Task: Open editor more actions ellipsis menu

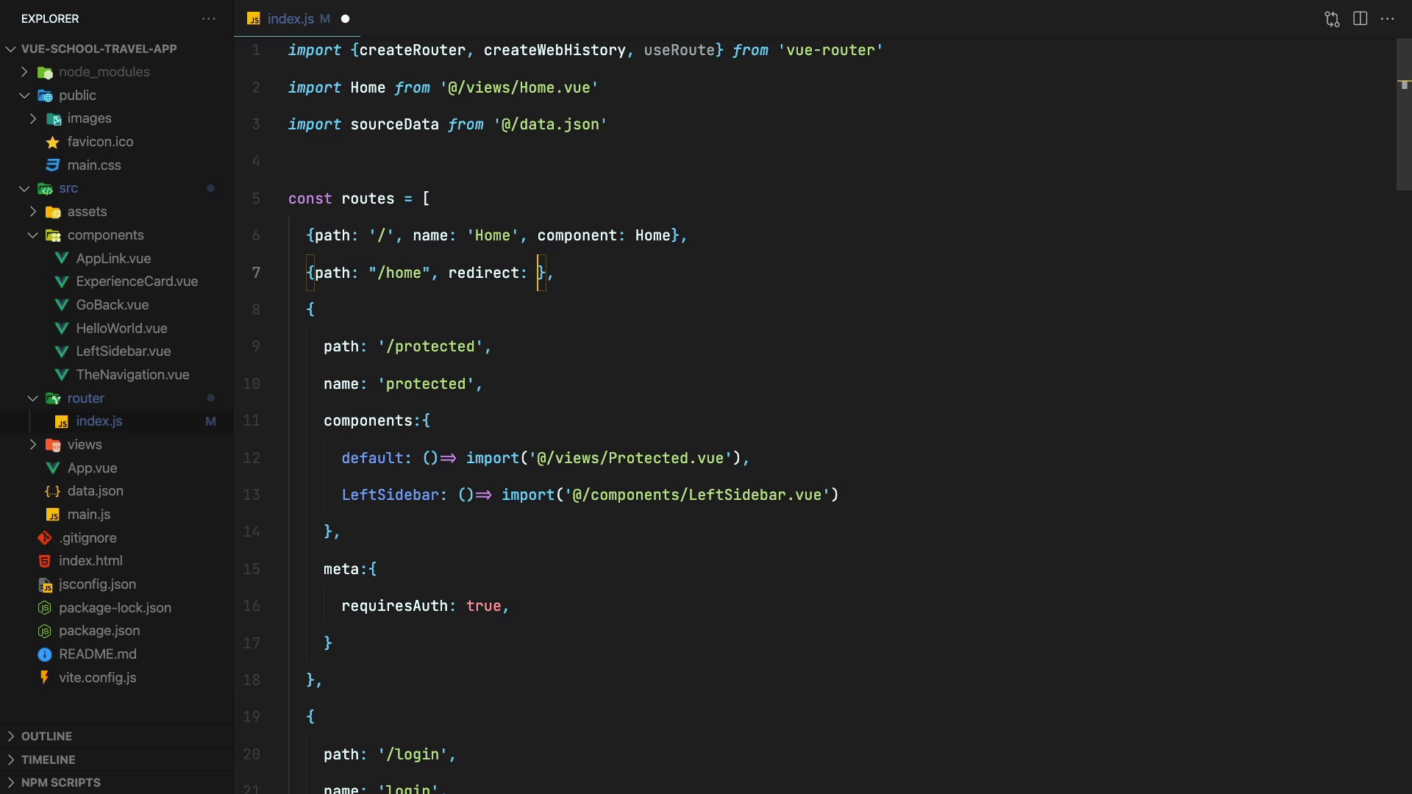Action: 1388,19
